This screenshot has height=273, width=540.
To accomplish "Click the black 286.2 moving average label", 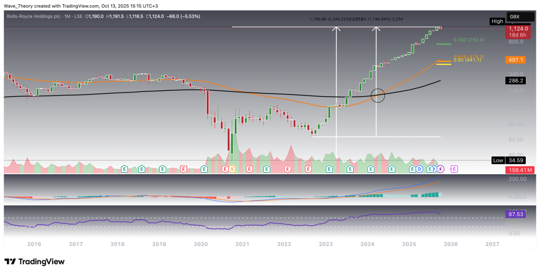I will click(516, 81).
